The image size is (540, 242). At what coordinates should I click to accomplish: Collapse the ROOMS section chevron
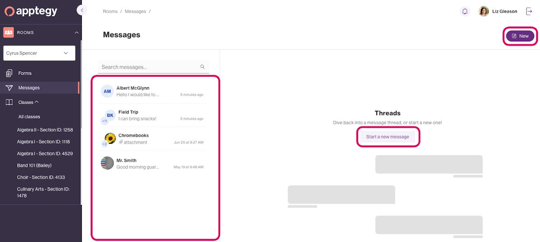point(76,32)
